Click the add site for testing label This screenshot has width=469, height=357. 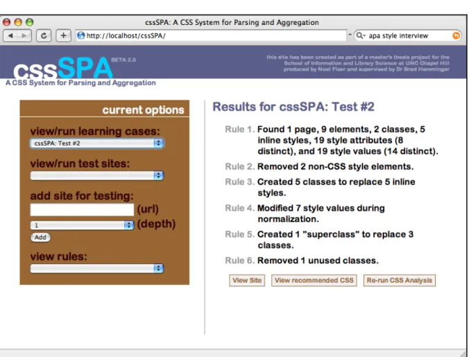click(82, 195)
